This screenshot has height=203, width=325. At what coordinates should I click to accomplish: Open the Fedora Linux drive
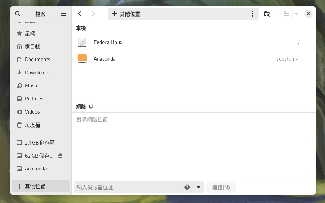point(108,42)
